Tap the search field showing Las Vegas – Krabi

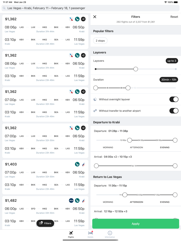[47, 8]
